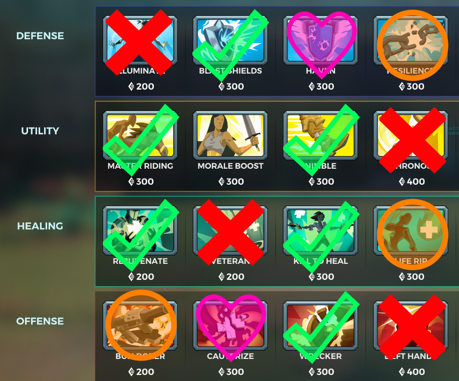Select the Illuminate item icon

tap(140, 41)
